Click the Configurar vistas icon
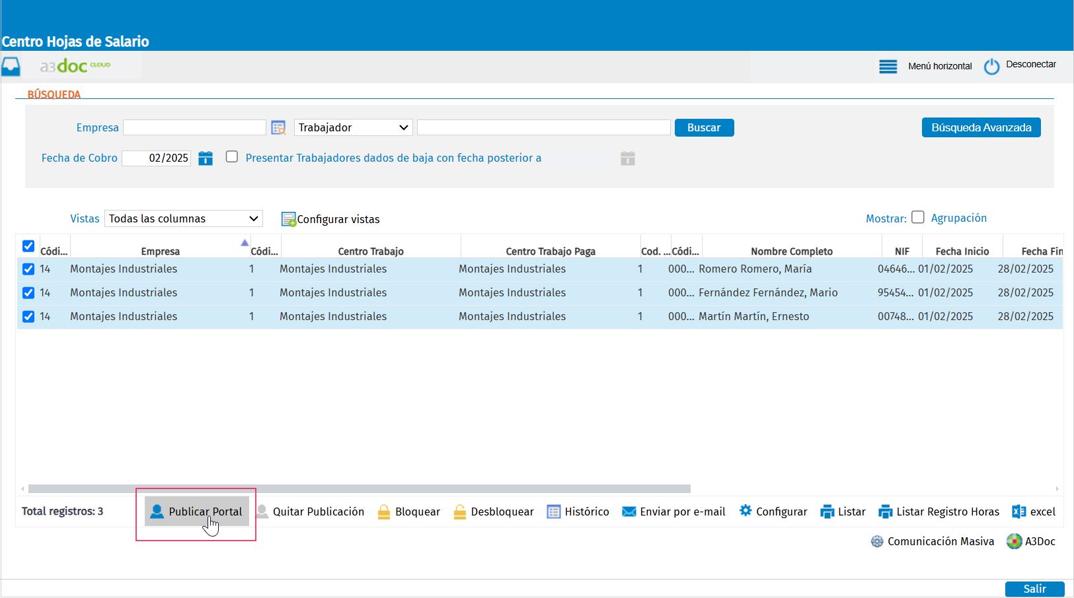Viewport: 1074px width, 598px height. click(x=288, y=219)
